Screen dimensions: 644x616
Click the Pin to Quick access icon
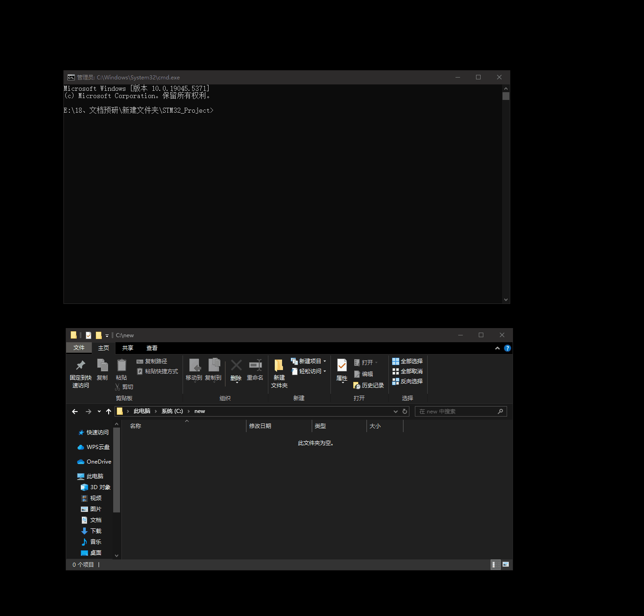(x=81, y=365)
